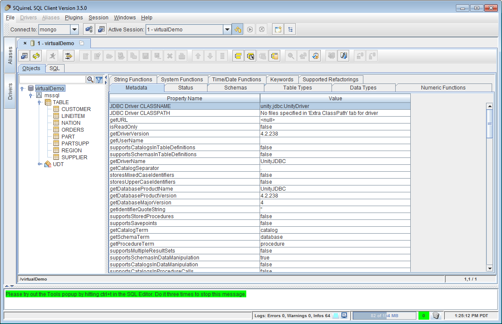This screenshot has width=502, height=324.
Task: Expand the UDT tree node
Action: click(39, 164)
